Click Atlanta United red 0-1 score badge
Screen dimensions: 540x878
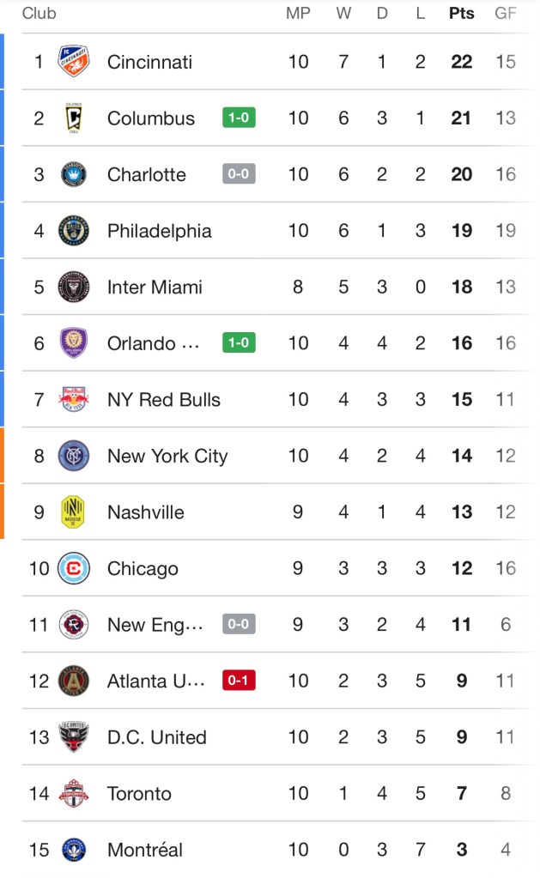pos(239,681)
